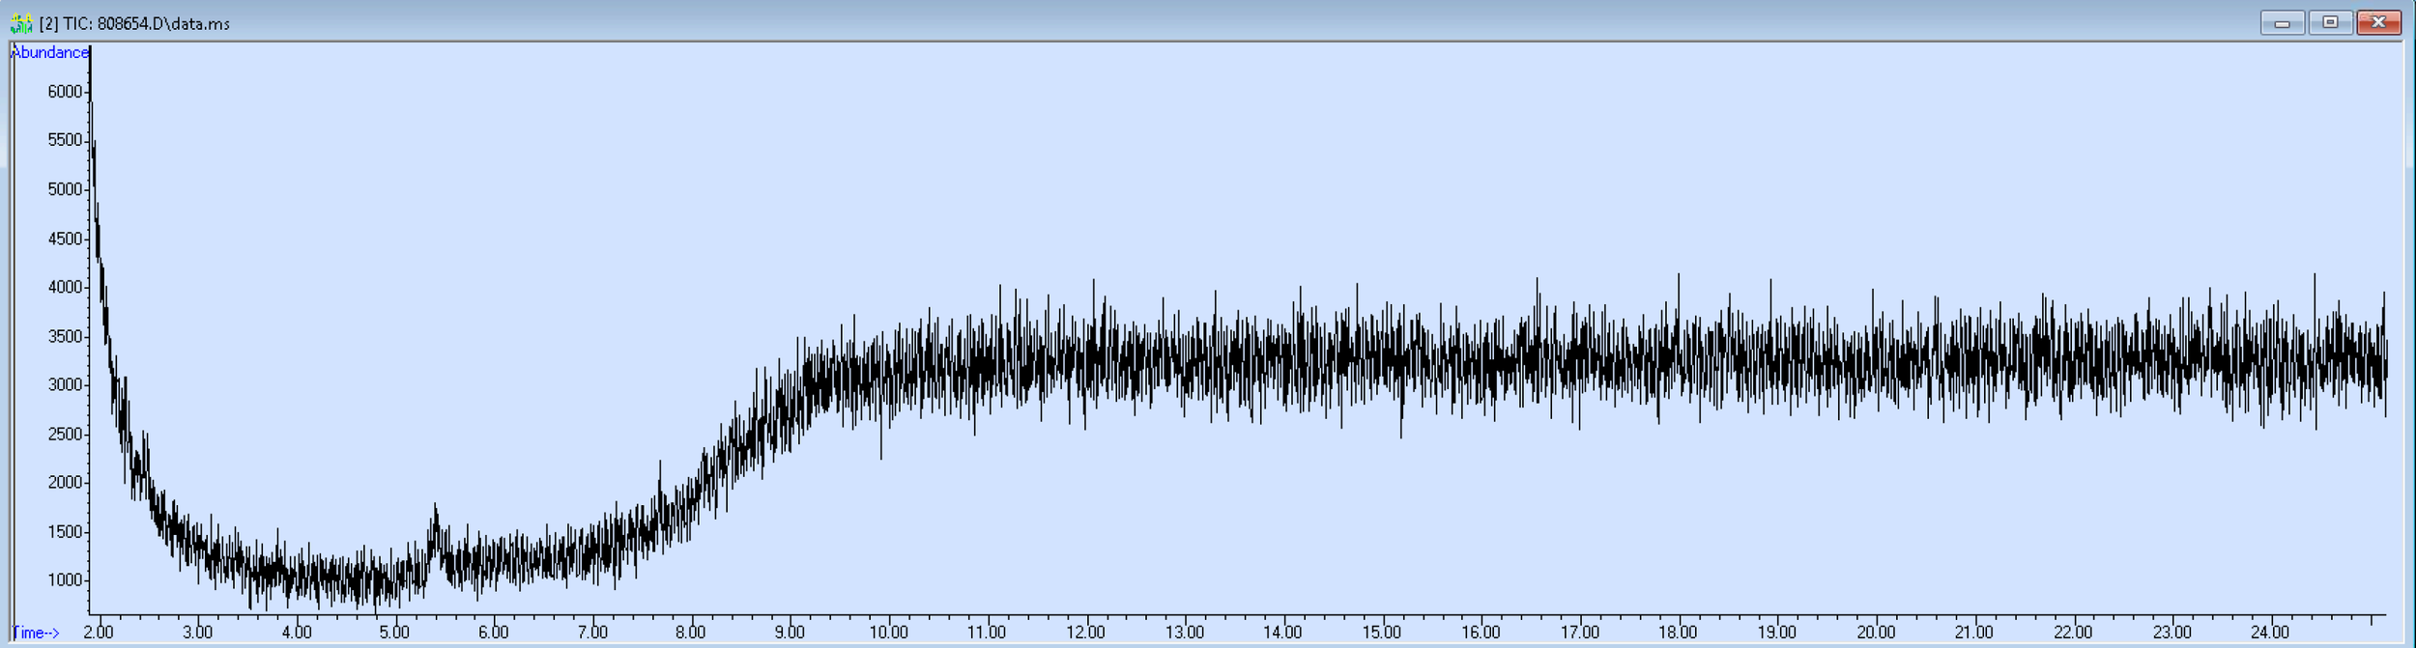Click the 5000 abundance axis value
2416x648 pixels.
pos(65,189)
